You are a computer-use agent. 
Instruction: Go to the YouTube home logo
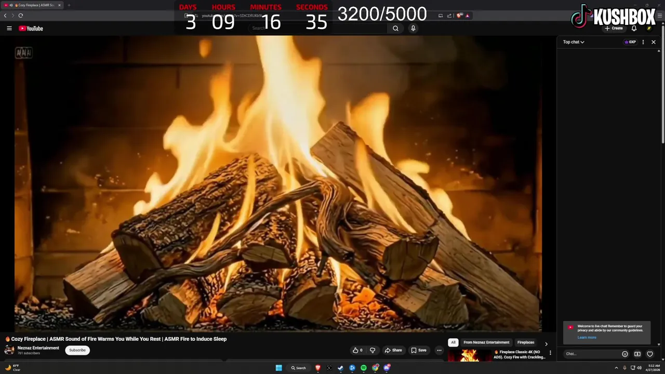pos(31,29)
